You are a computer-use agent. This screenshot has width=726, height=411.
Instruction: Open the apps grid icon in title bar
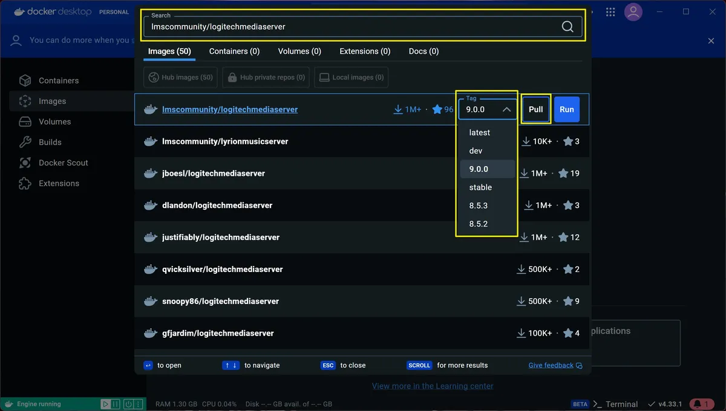610,12
